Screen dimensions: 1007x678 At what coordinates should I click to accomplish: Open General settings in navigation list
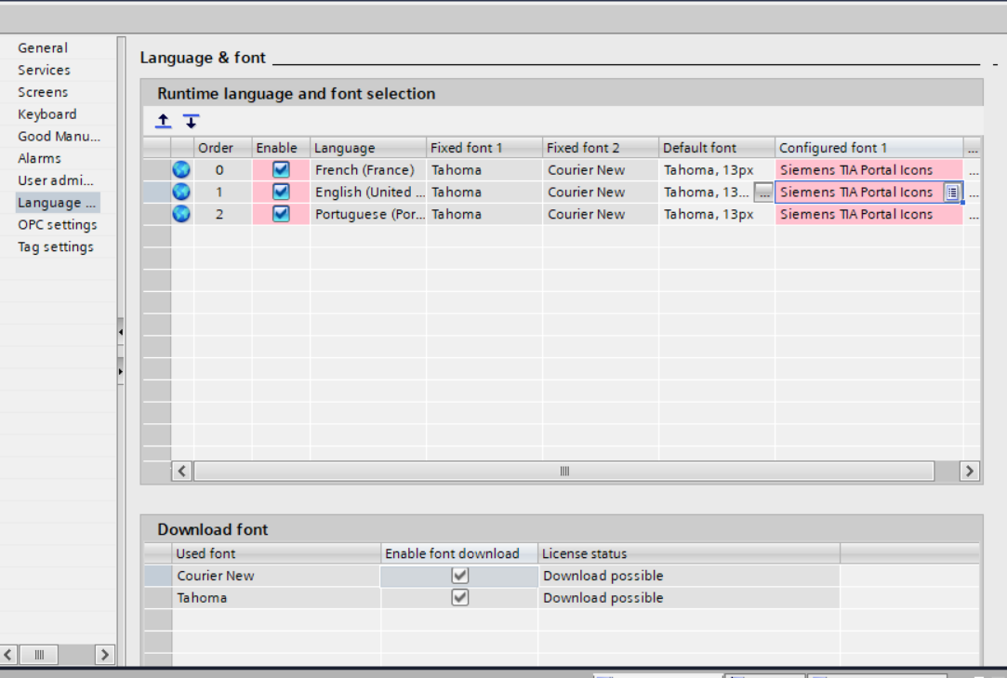(x=43, y=47)
